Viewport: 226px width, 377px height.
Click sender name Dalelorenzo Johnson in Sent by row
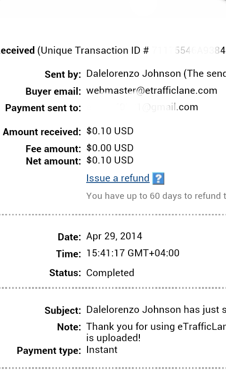click(134, 74)
